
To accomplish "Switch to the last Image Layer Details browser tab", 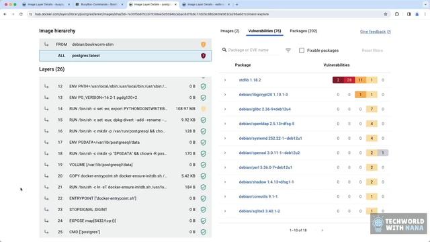I will coord(206,5).
